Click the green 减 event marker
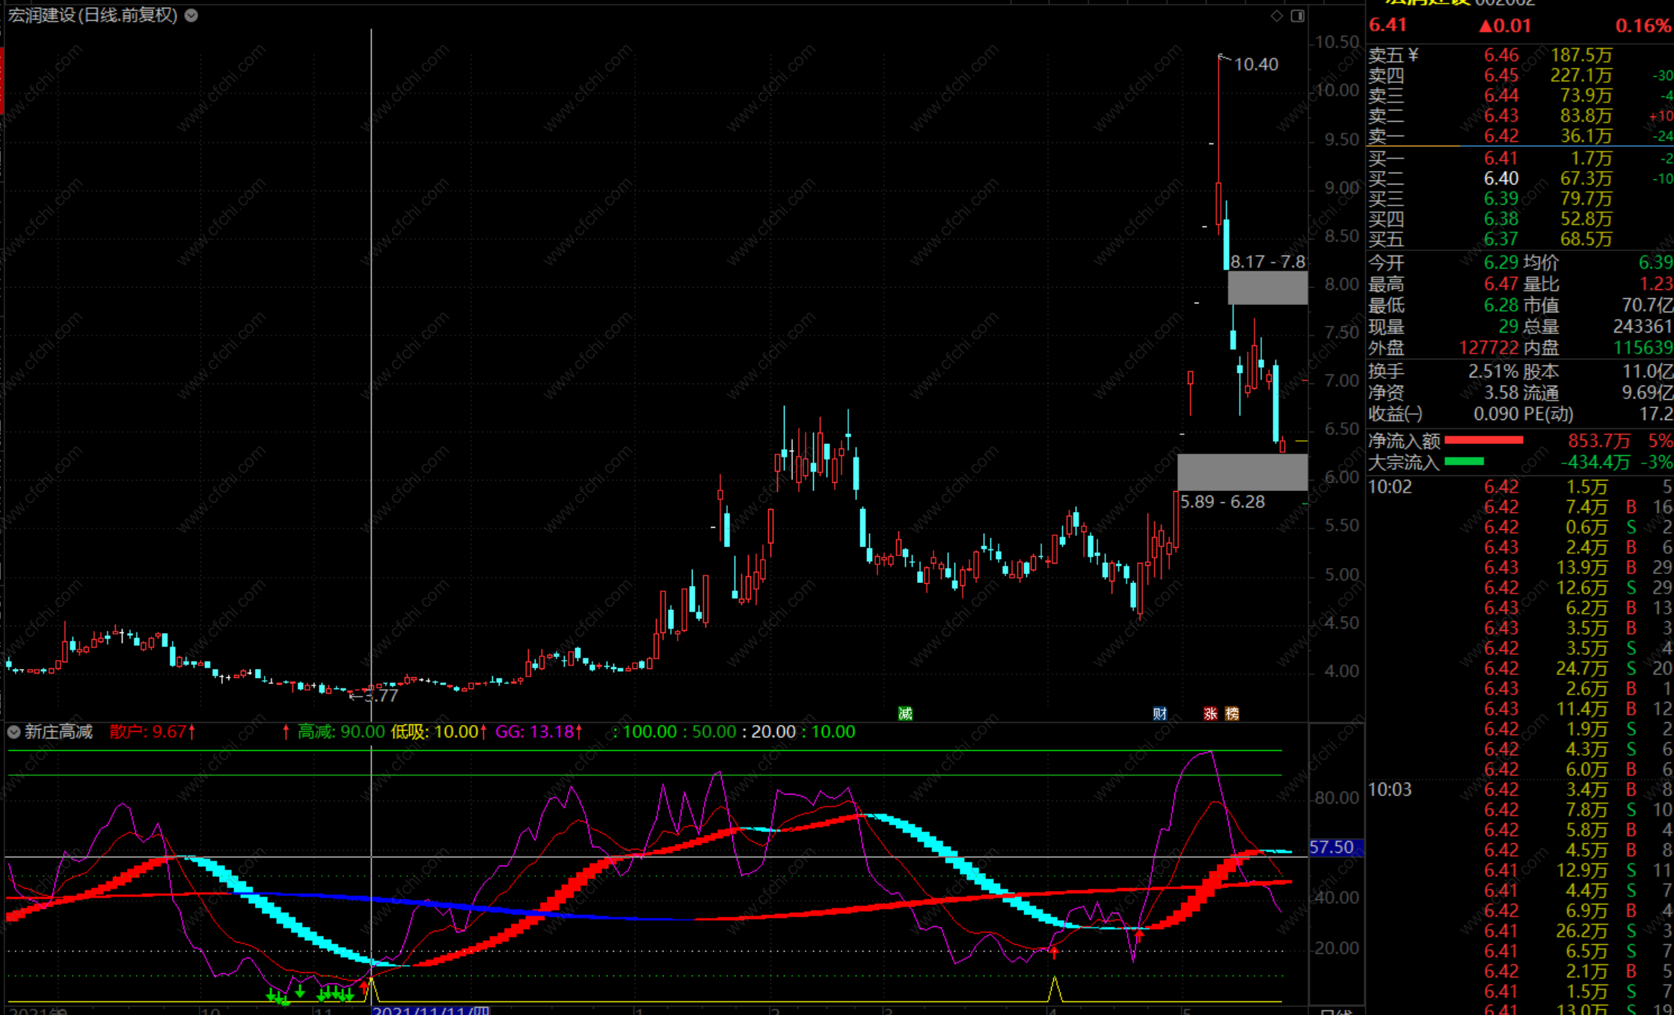The image size is (1674, 1015). (x=905, y=714)
